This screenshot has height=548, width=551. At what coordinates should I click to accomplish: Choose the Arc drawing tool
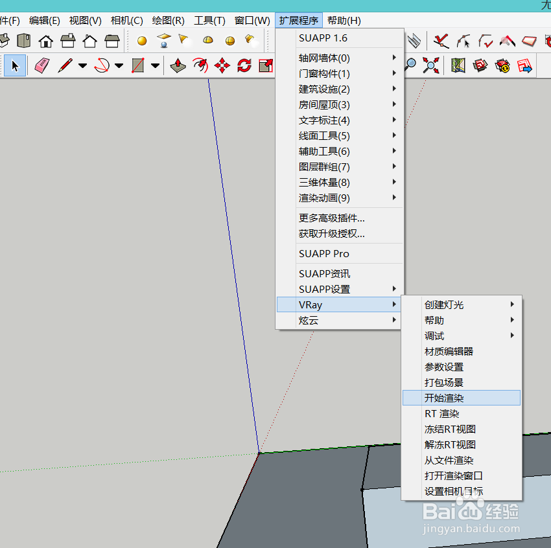[x=101, y=65]
